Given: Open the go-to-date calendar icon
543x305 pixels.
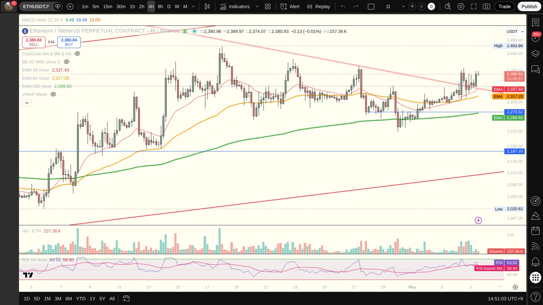Looking at the screenshot, I should 126,299.
